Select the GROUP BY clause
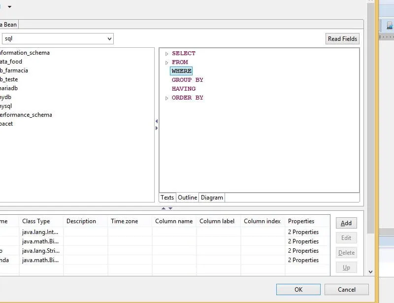The image size is (394, 303). pos(187,80)
